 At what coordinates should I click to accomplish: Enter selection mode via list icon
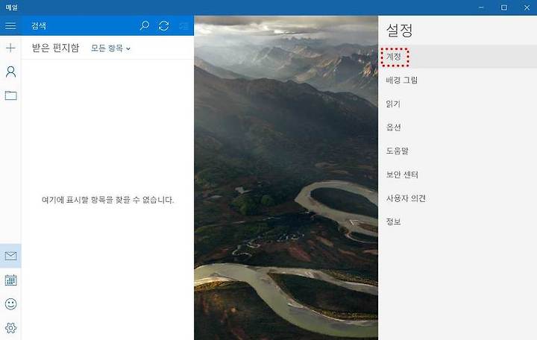pyautogui.click(x=184, y=25)
